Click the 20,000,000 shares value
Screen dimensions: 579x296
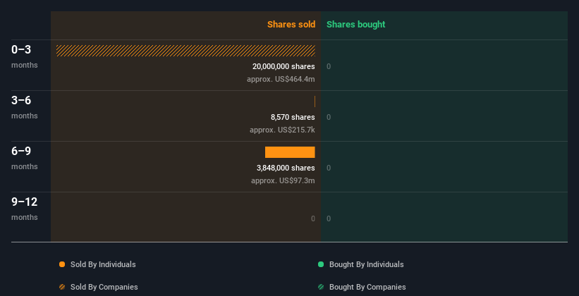click(284, 66)
